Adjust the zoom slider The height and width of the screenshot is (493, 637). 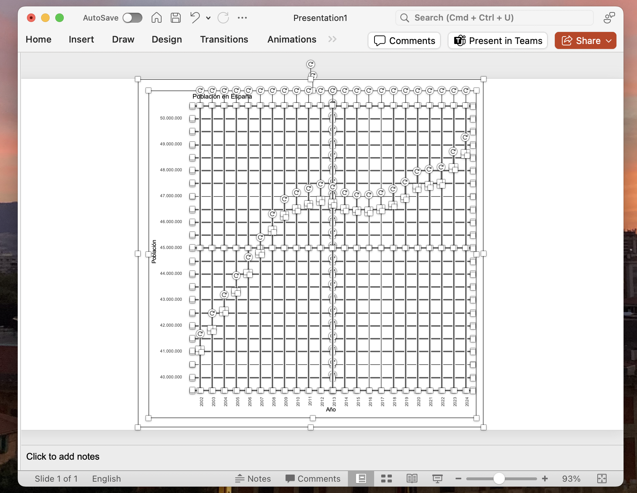coord(500,478)
